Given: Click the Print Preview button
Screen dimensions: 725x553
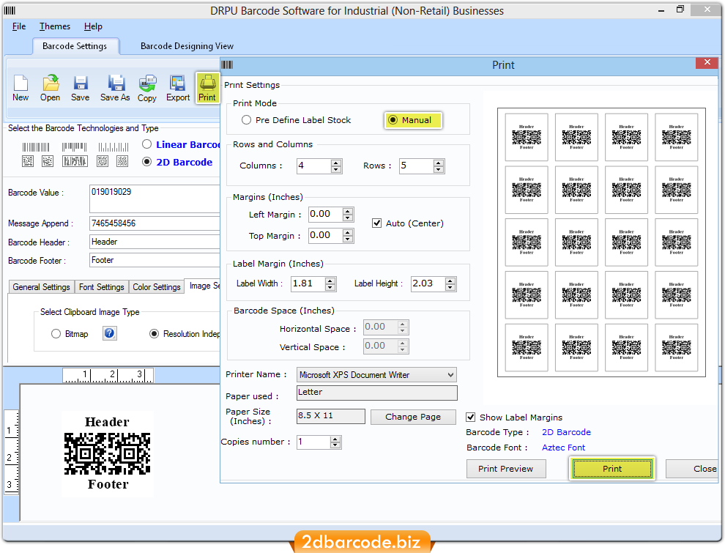Looking at the screenshot, I should point(506,469).
